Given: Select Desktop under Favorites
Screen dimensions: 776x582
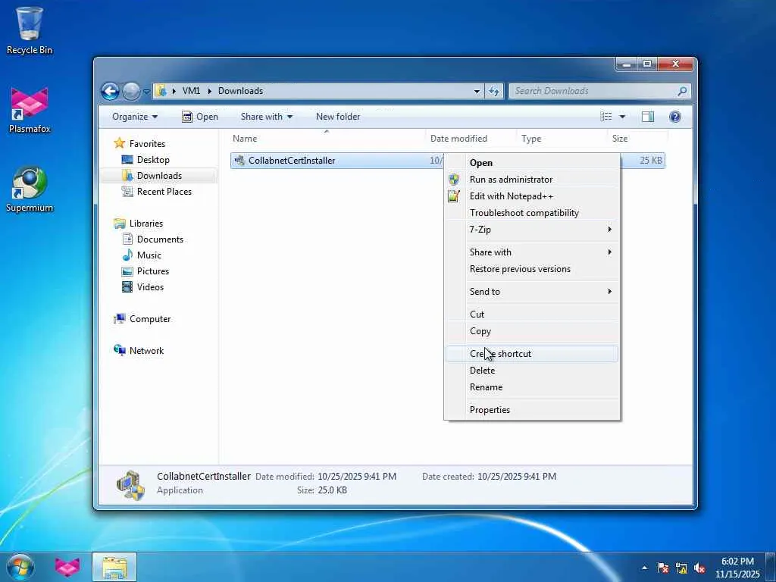Looking at the screenshot, I should [x=145, y=160].
